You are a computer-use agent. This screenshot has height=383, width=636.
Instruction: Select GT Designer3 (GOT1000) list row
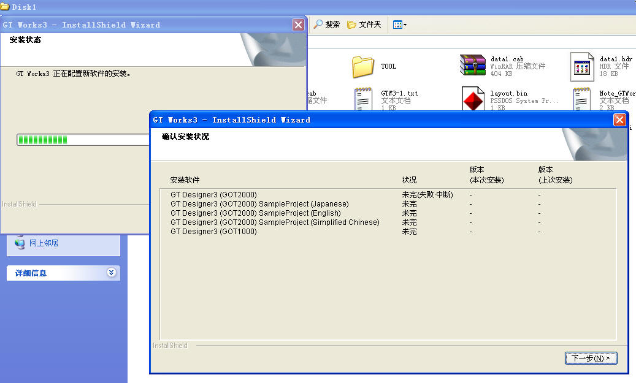[x=213, y=232]
